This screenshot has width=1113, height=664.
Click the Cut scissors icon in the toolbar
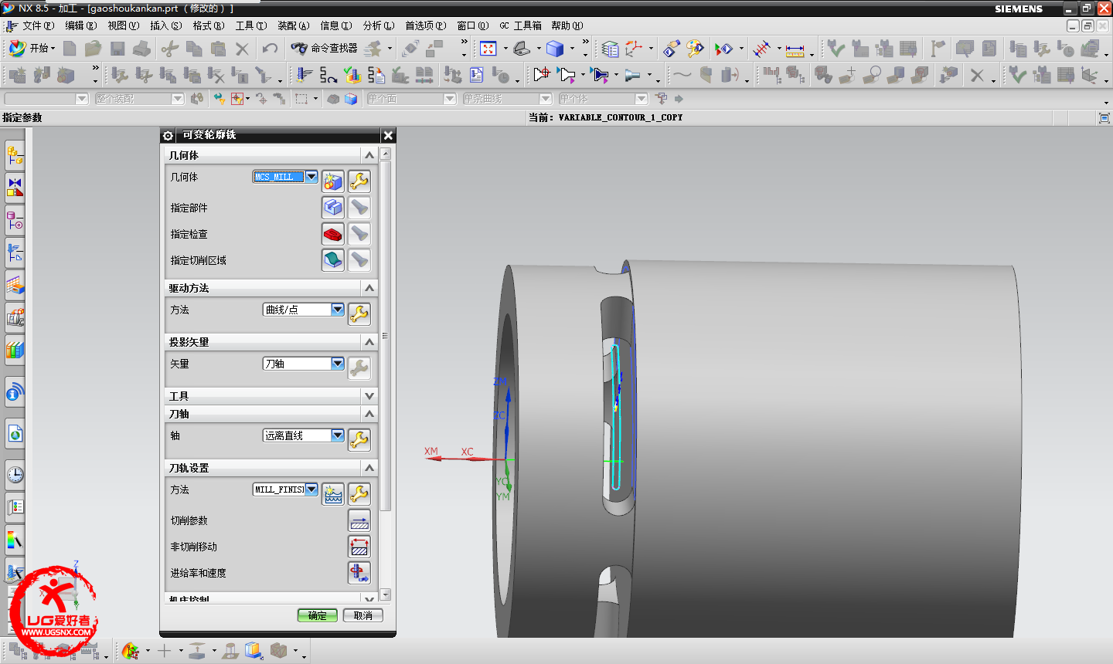[169, 49]
